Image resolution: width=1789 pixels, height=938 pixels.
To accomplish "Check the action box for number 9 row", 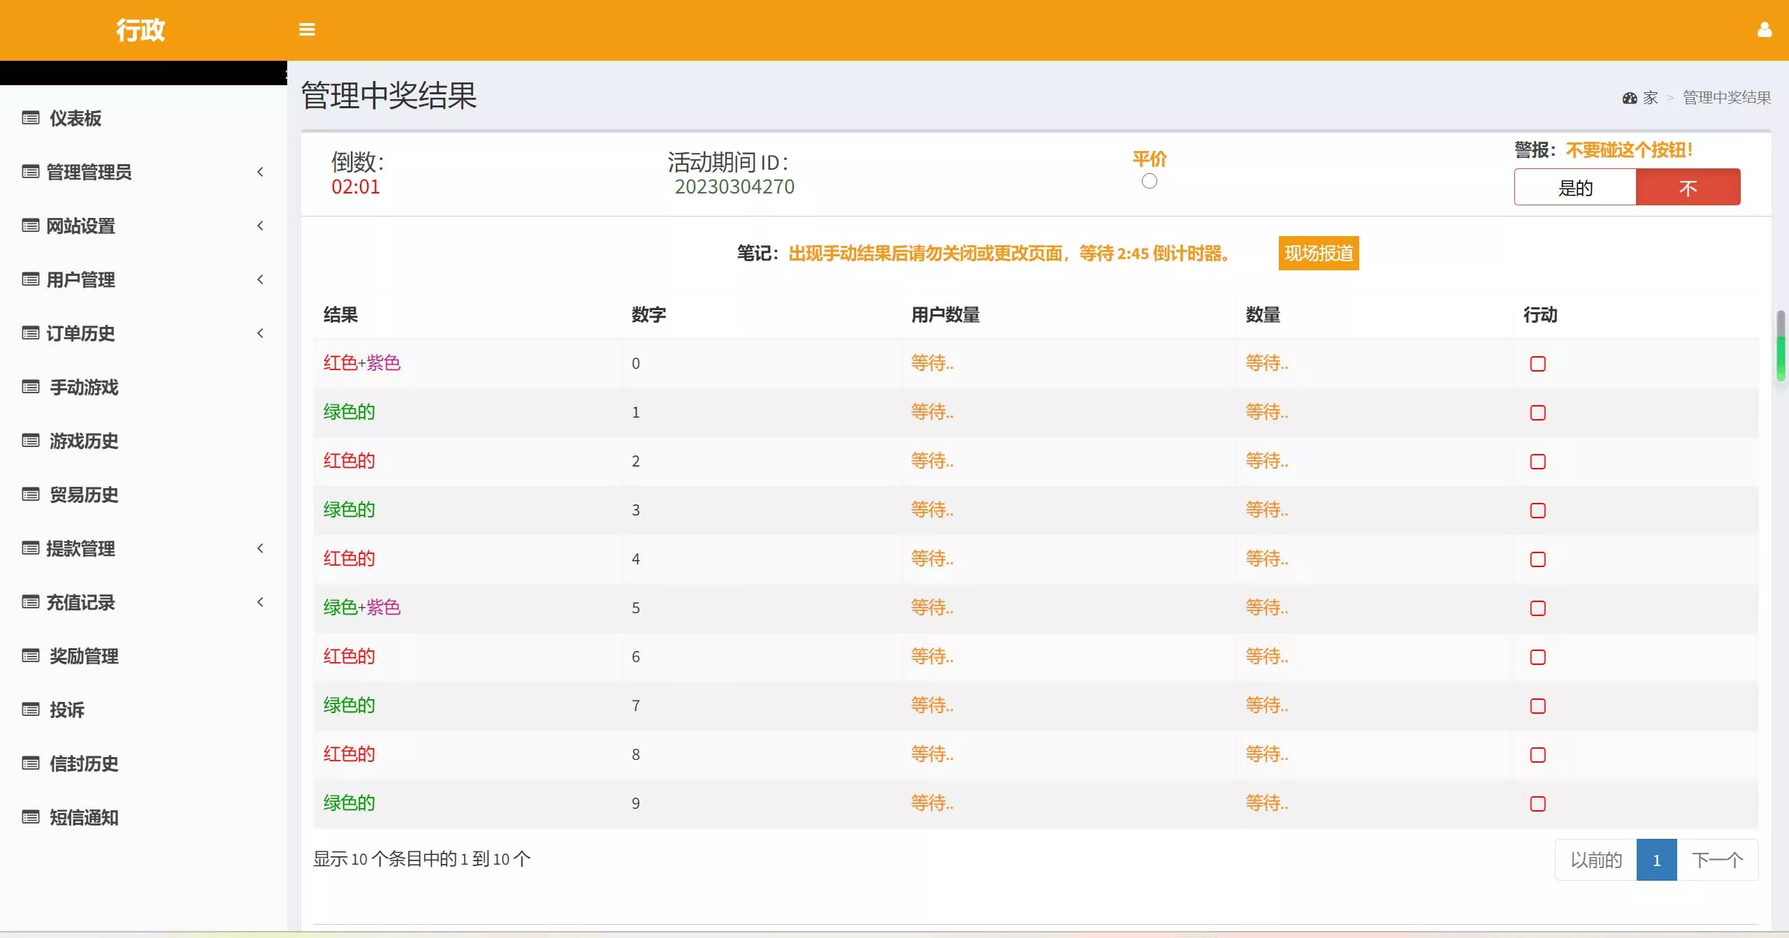I will coord(1537,803).
